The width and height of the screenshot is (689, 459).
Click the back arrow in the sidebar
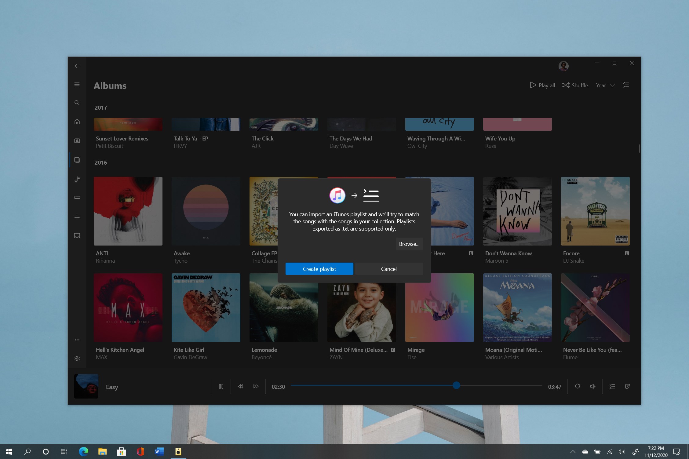tap(77, 66)
